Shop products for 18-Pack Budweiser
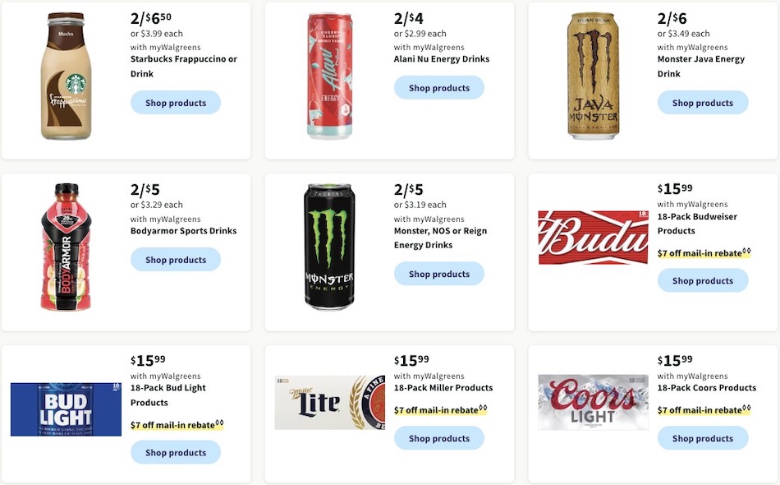 pos(703,280)
